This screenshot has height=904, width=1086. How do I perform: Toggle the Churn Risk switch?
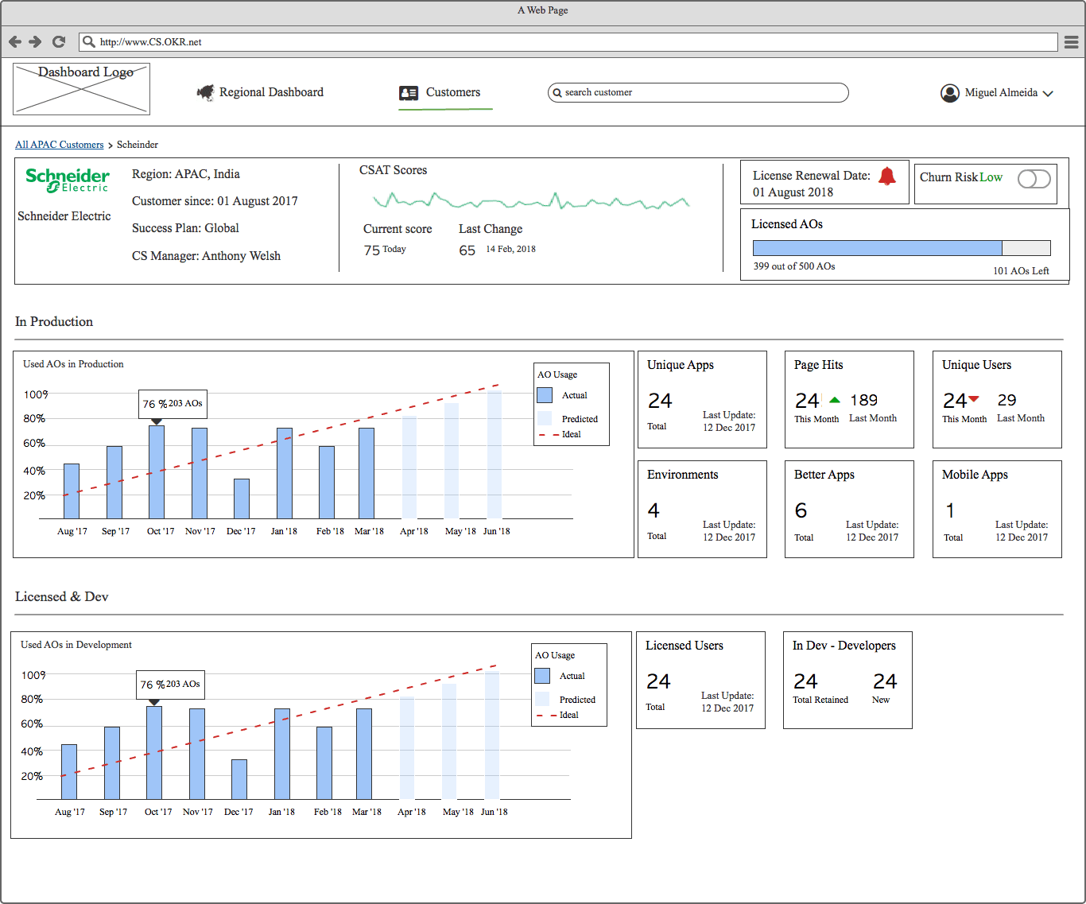pos(1034,179)
